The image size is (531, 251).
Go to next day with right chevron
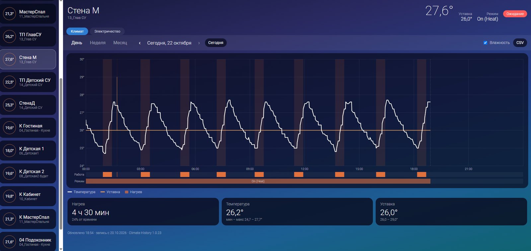(199, 43)
